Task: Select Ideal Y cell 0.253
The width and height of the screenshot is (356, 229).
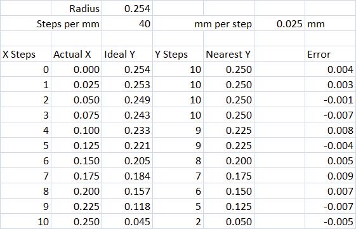Action: pyautogui.click(x=128, y=84)
